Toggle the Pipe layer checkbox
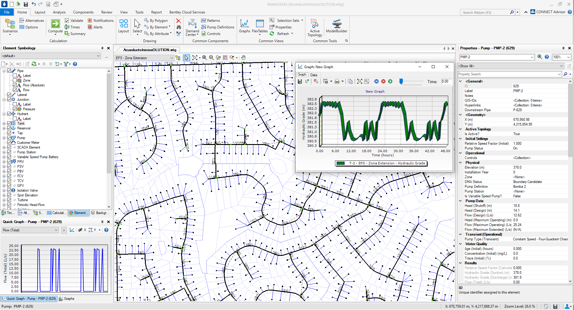The height and width of the screenshot is (310, 574). pos(9,71)
